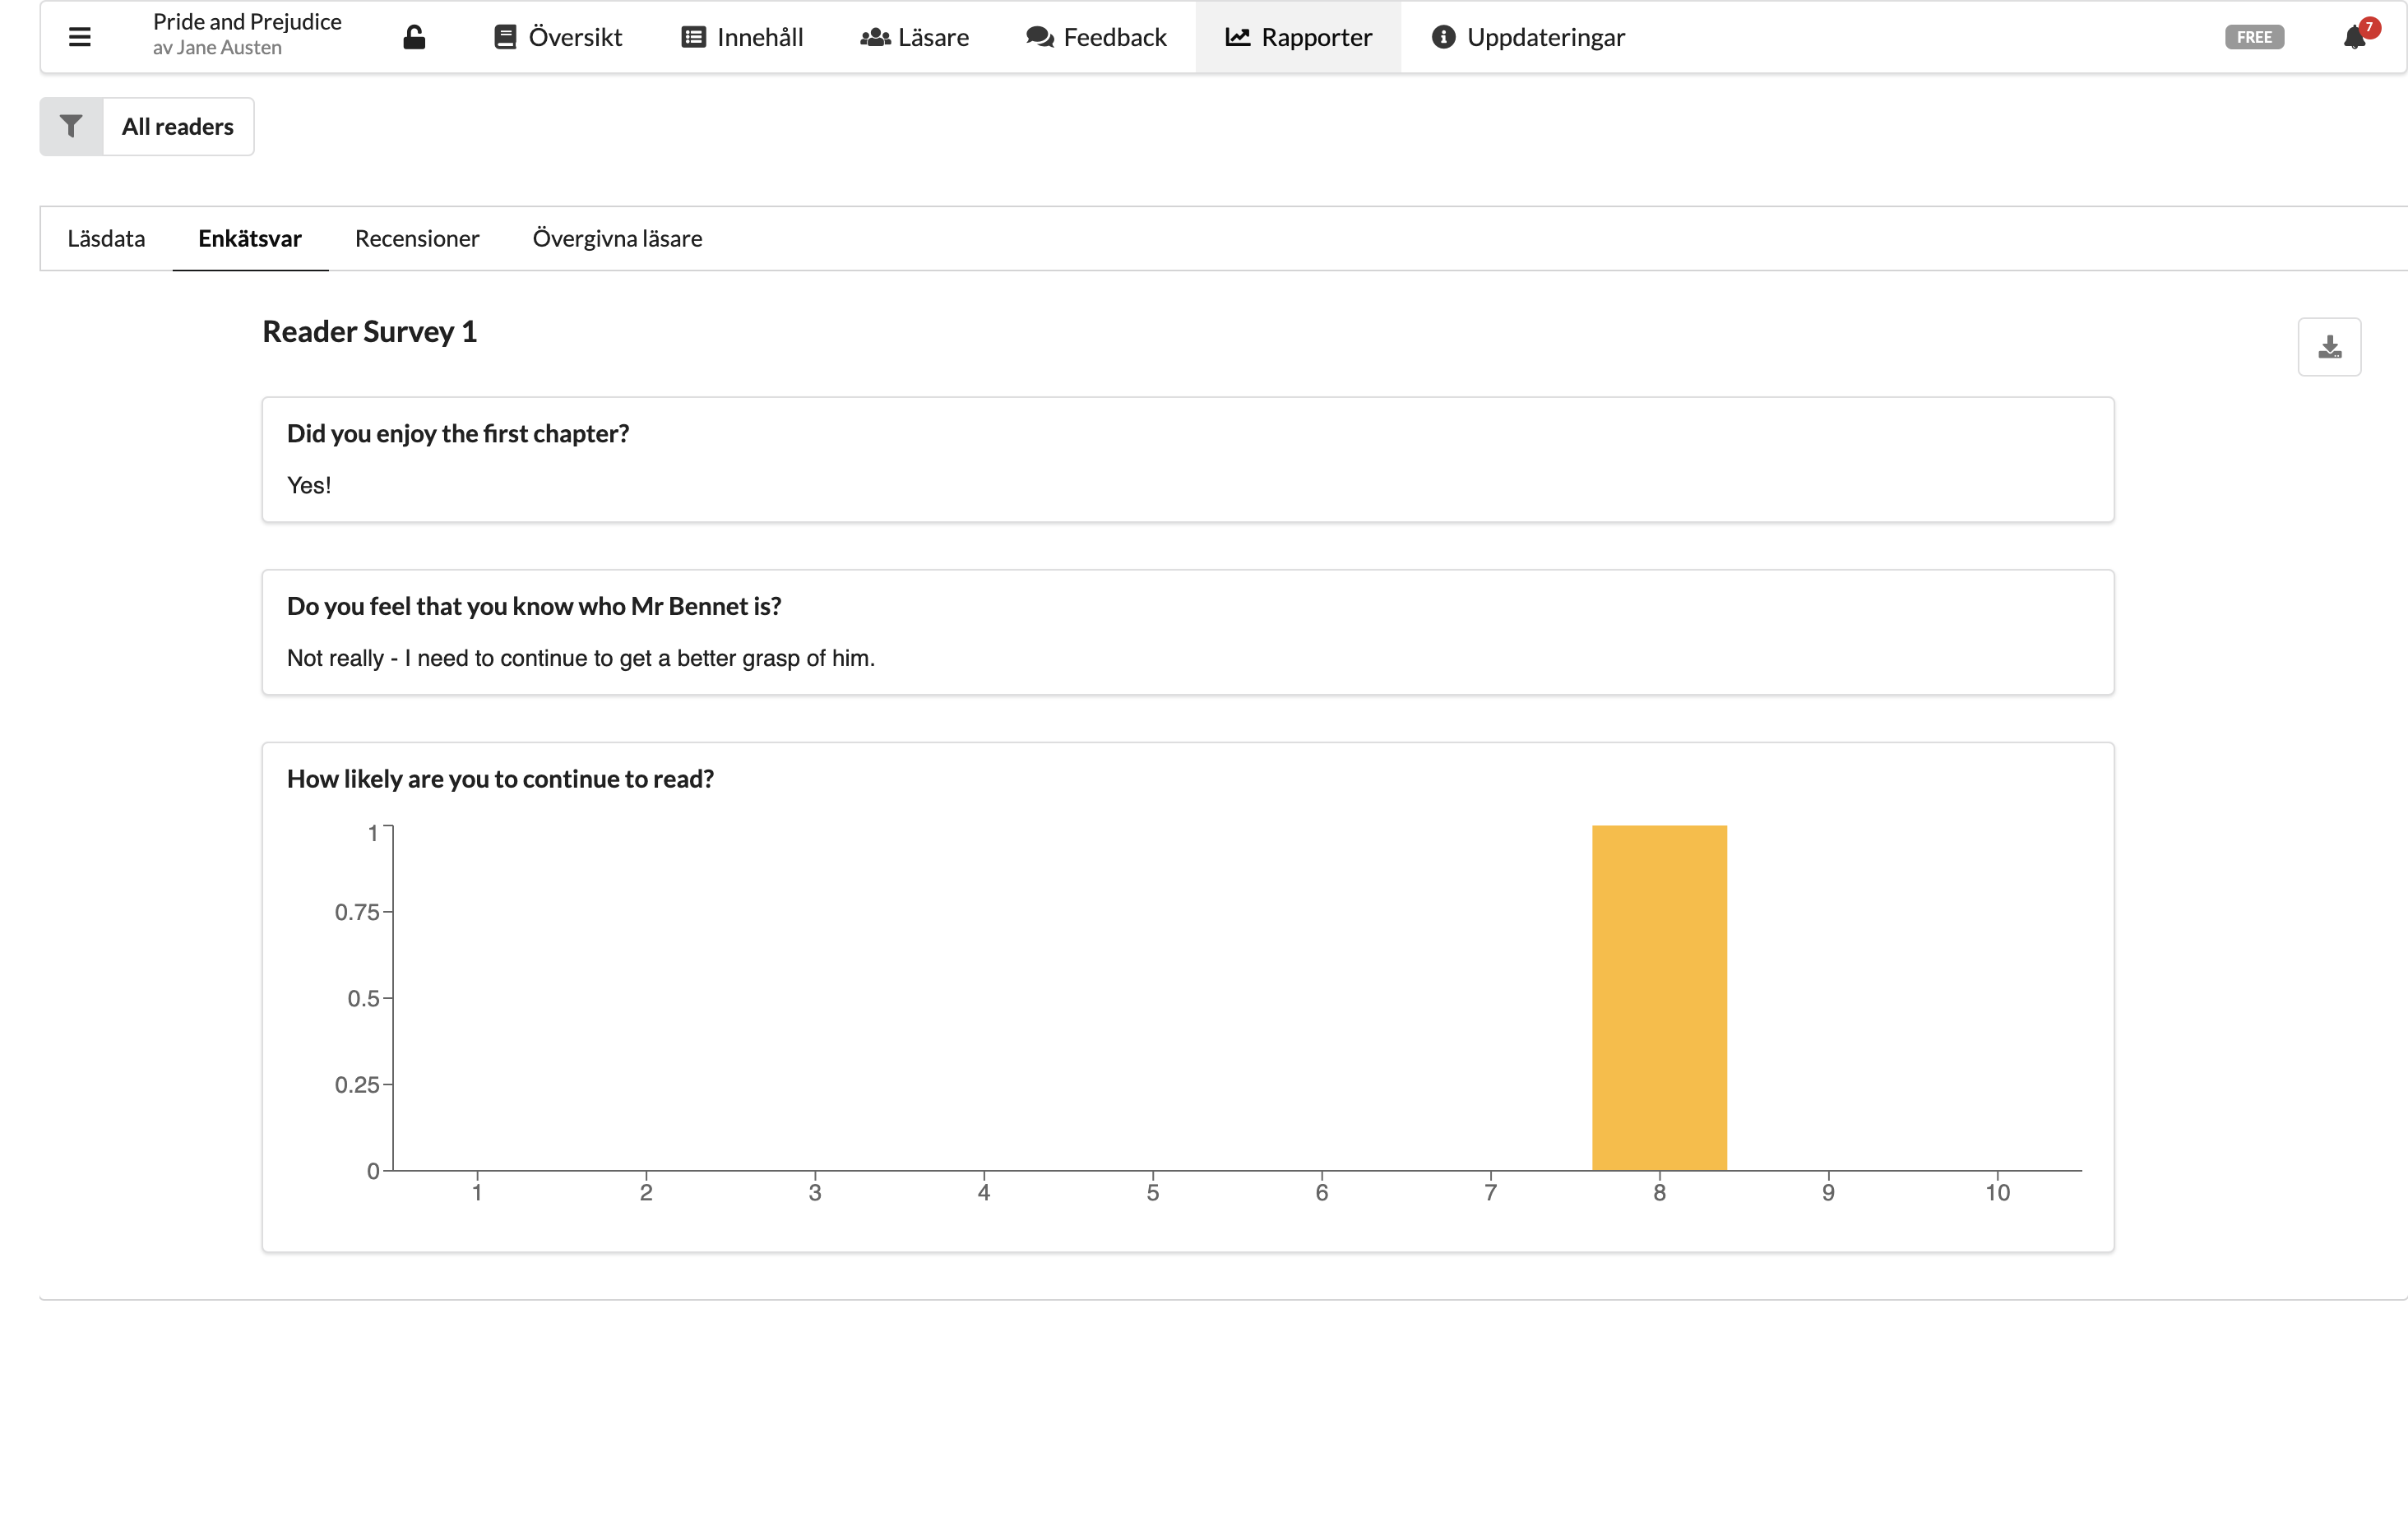Open the Läsare section
Image resolution: width=2408 pixels, height=1526 pixels.
click(914, 37)
